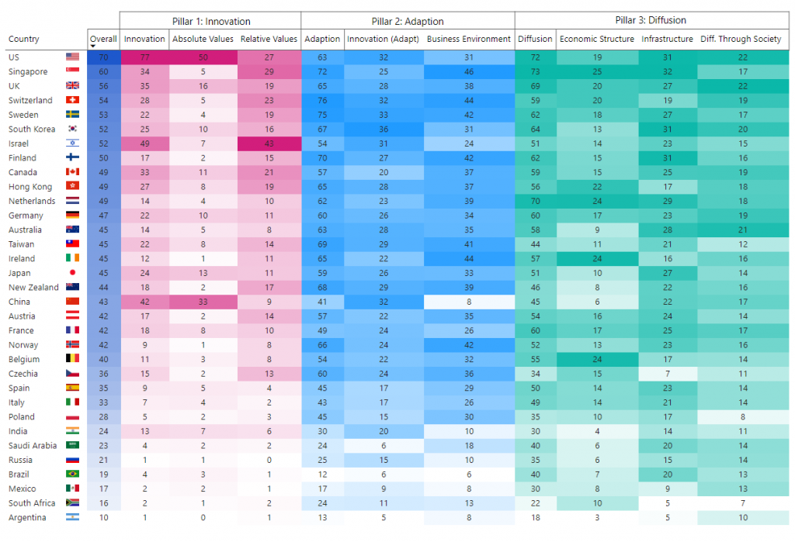Click the Japan flag icon

click(73, 273)
